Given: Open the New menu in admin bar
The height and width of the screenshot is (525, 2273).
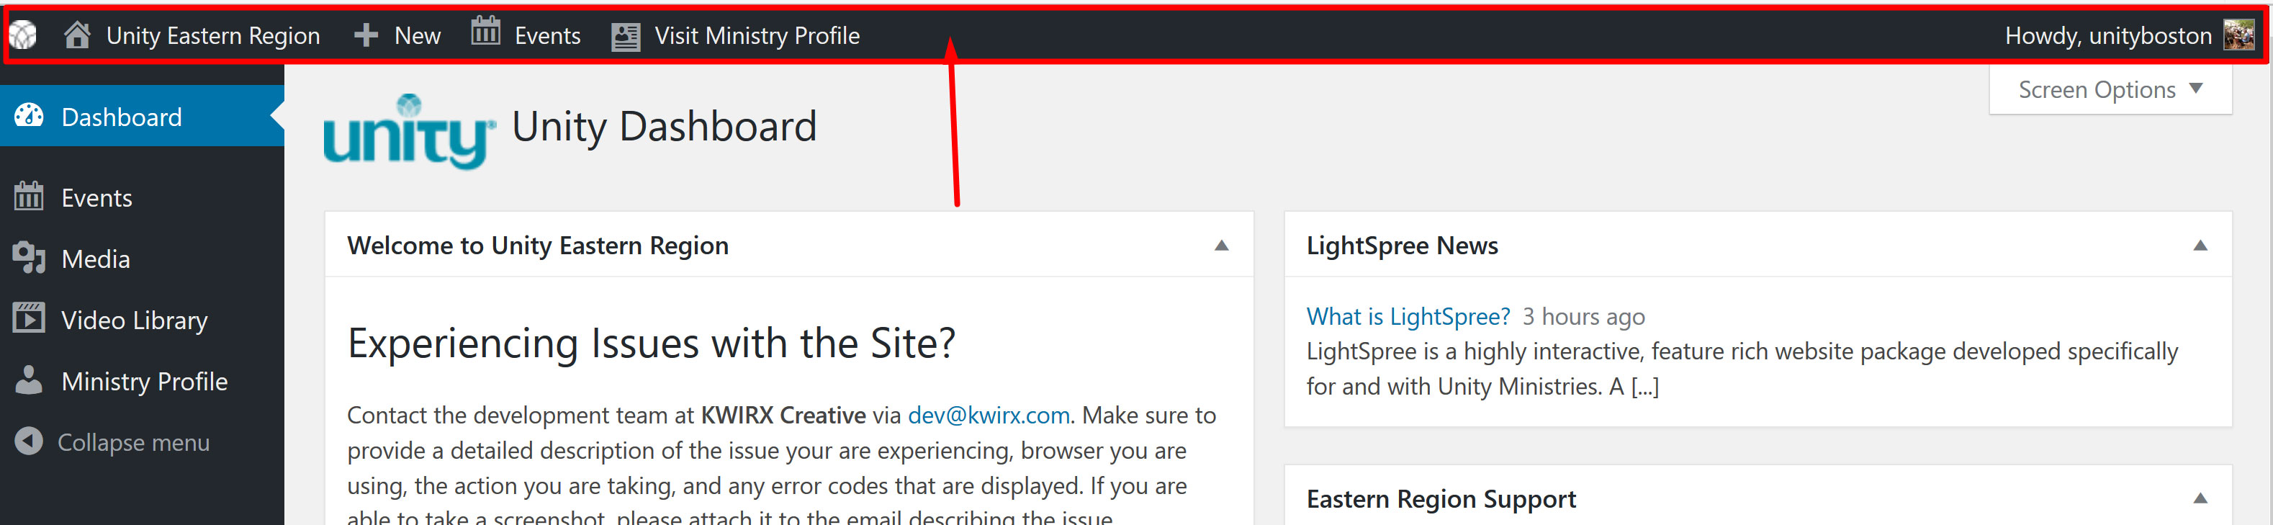Looking at the screenshot, I should (416, 35).
